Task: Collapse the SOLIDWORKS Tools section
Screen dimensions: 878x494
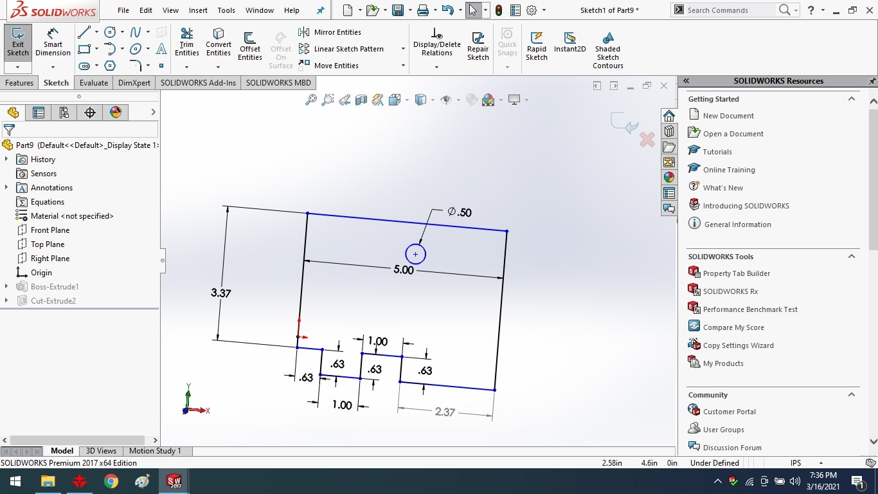Action: click(852, 257)
